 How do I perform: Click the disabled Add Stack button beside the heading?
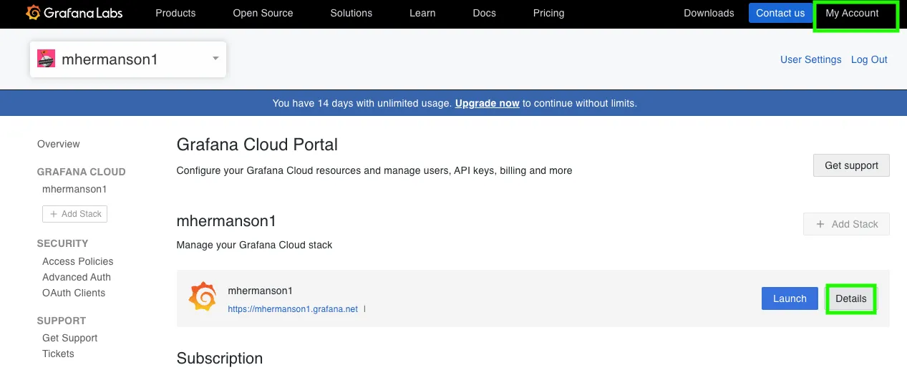[x=846, y=224]
